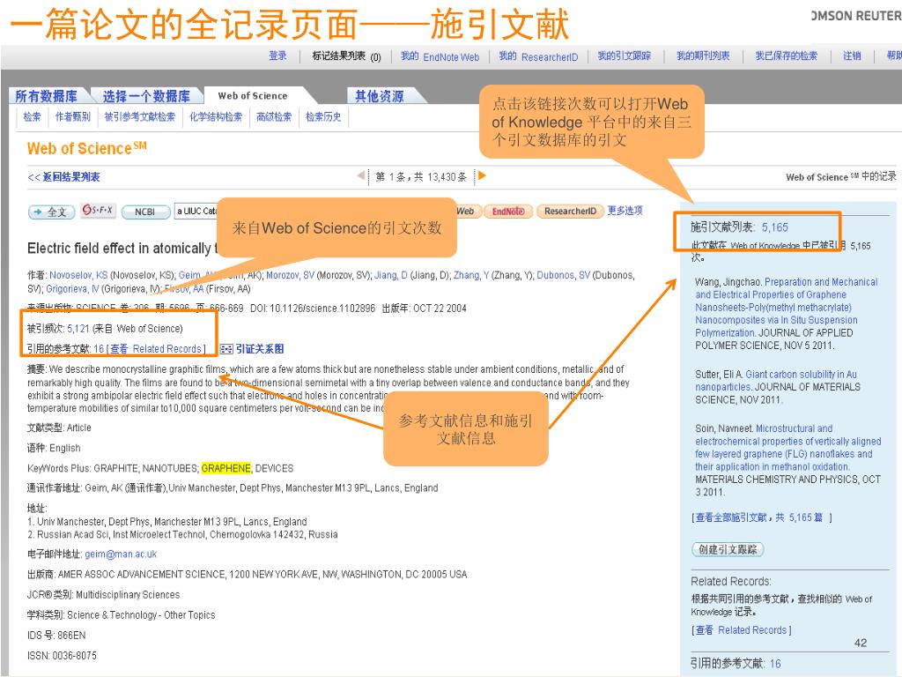Return to results list link
The width and height of the screenshot is (902, 677).
(63, 176)
